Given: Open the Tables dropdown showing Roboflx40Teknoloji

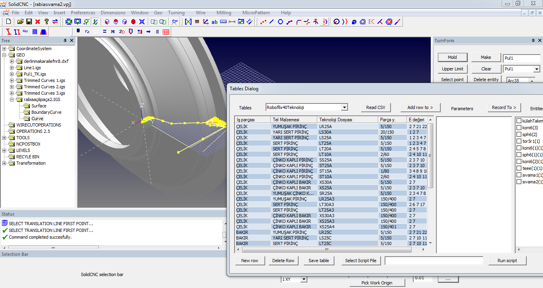Looking at the screenshot, I should pos(344,107).
